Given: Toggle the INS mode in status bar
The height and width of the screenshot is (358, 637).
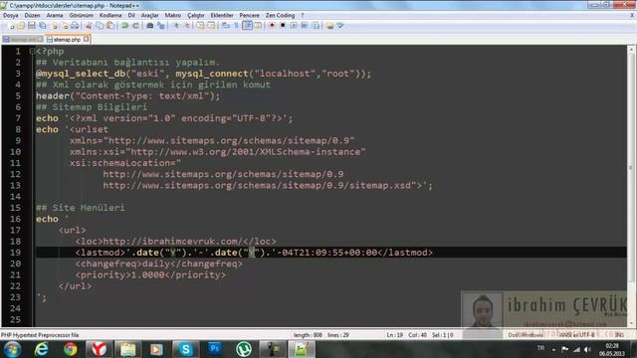Looking at the screenshot, I should 619,335.
